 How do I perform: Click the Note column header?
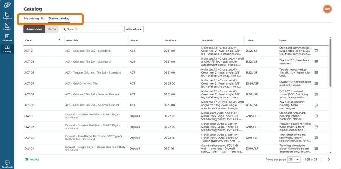coord(283,40)
